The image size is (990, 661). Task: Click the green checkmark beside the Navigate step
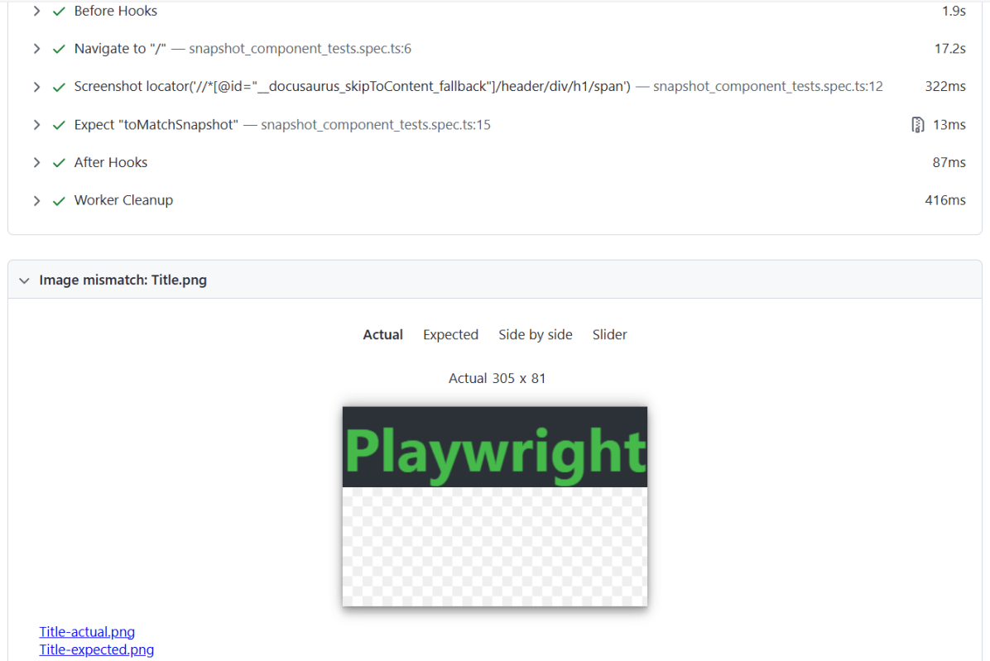(x=59, y=49)
